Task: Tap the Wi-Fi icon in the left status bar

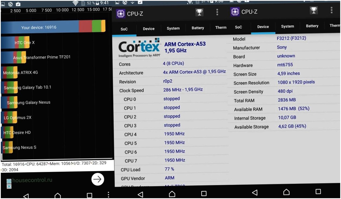Action: pos(75,3)
